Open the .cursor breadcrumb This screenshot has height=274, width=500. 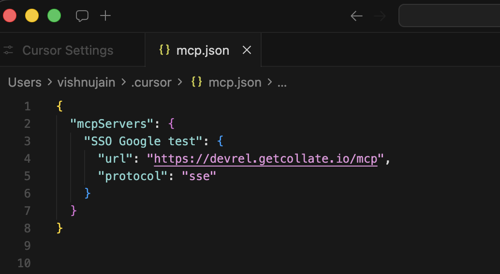tap(151, 82)
